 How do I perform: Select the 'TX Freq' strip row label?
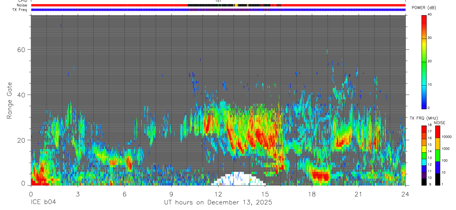[x=20, y=10]
